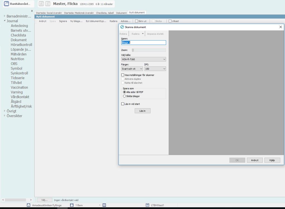Click the home icon beside the patient name
This screenshot has width=285, height=209.
[x=41, y=4]
